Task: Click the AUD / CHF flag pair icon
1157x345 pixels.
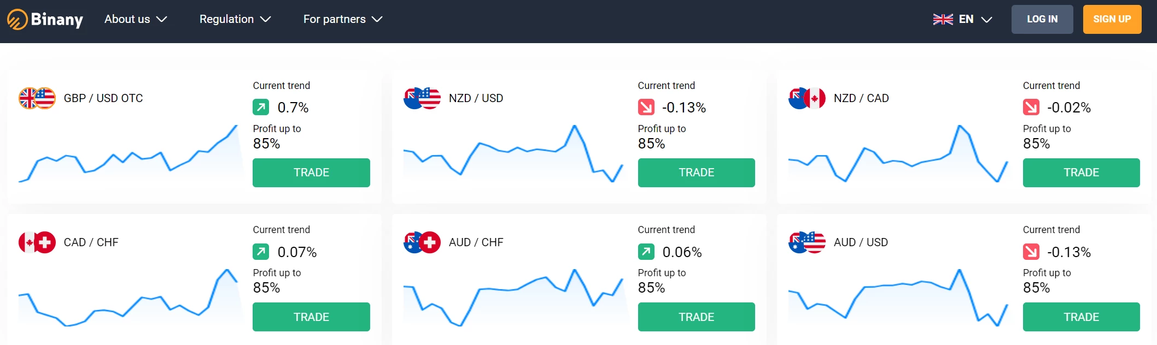Action: click(422, 242)
